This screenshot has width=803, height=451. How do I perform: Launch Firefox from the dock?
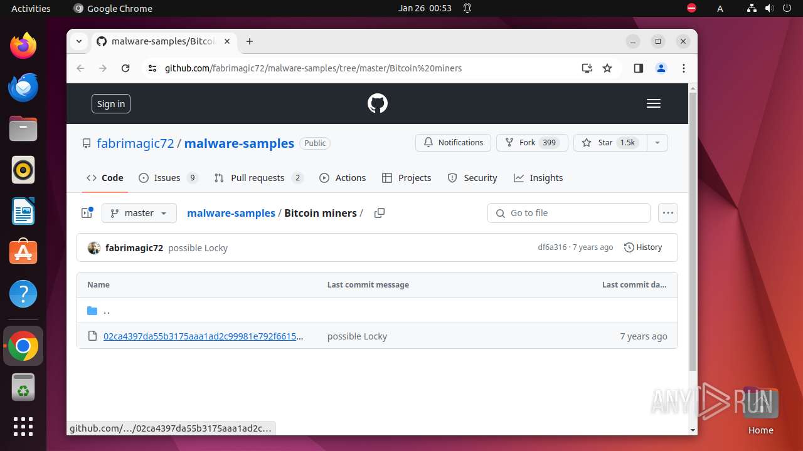(23, 46)
